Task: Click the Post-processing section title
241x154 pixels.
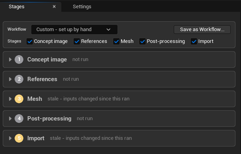Action: (x=49, y=119)
